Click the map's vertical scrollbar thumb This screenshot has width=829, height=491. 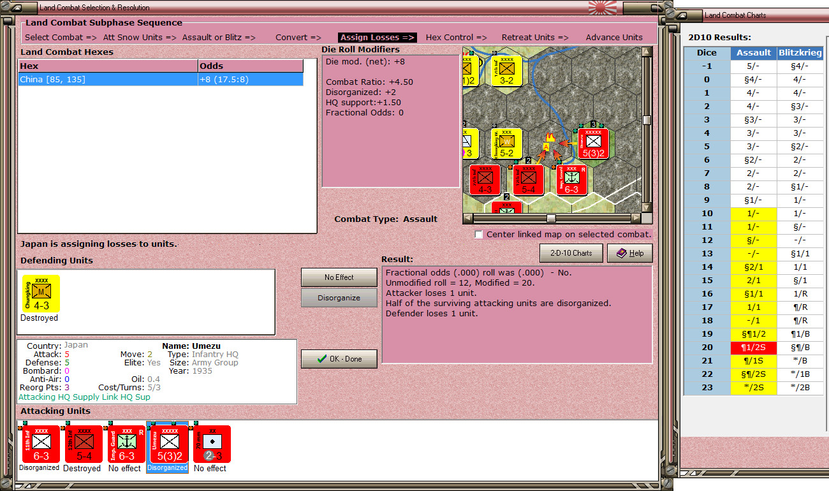point(647,121)
